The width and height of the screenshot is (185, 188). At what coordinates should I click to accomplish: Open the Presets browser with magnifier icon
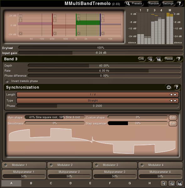point(134,3)
